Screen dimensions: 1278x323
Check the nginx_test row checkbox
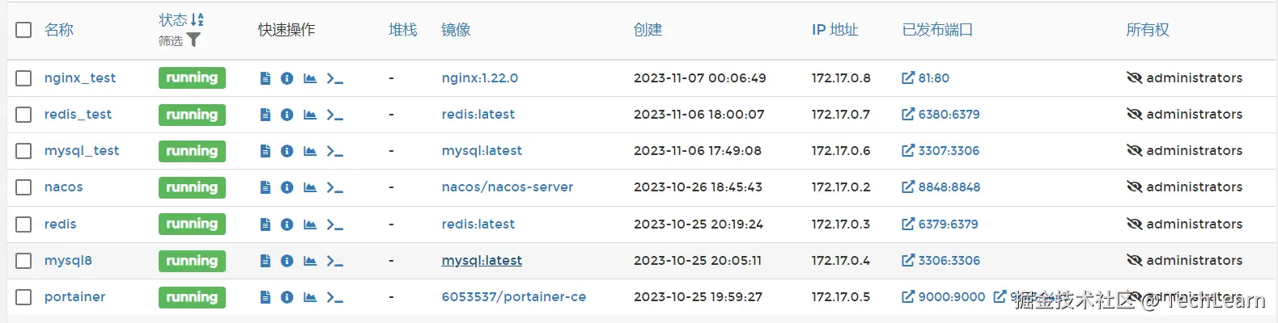click(23, 78)
